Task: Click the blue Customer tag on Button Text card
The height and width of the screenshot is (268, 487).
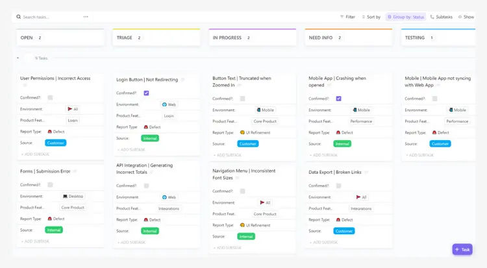Action: coord(248,144)
